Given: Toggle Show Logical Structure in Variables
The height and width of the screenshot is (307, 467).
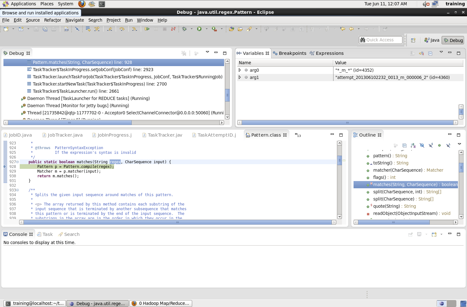Looking at the screenshot, I should pyautogui.click(x=421, y=53).
